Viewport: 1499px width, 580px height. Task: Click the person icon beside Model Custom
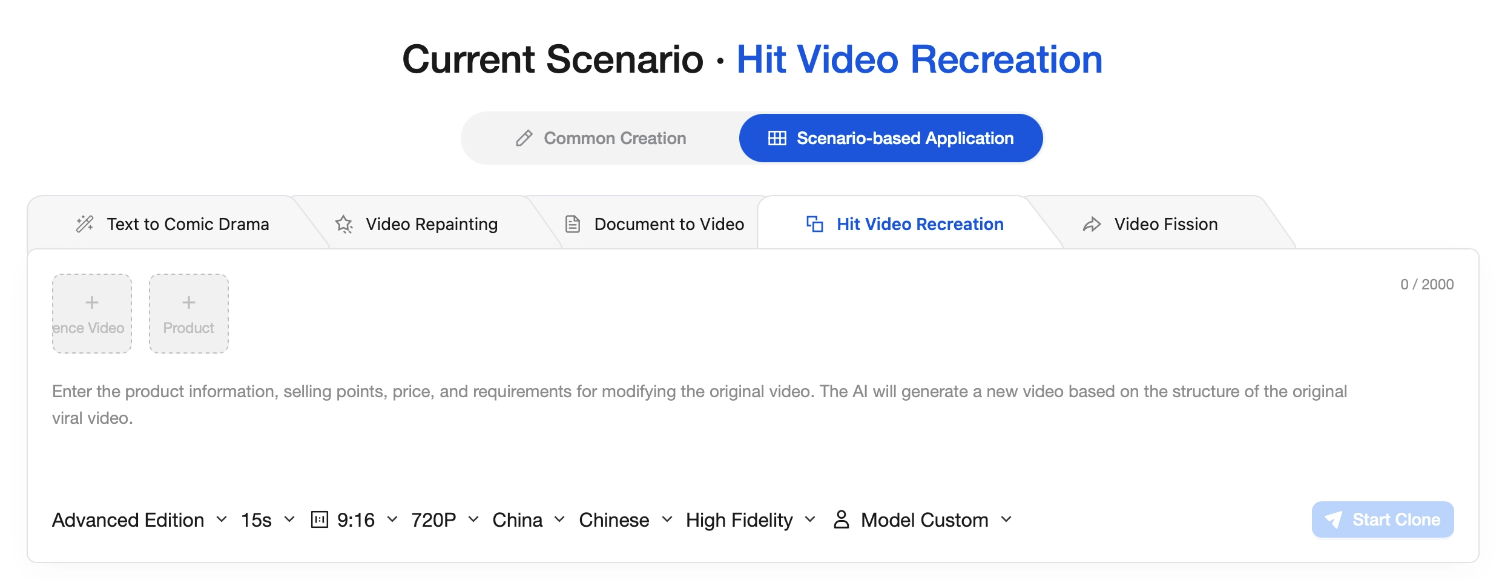coord(841,519)
